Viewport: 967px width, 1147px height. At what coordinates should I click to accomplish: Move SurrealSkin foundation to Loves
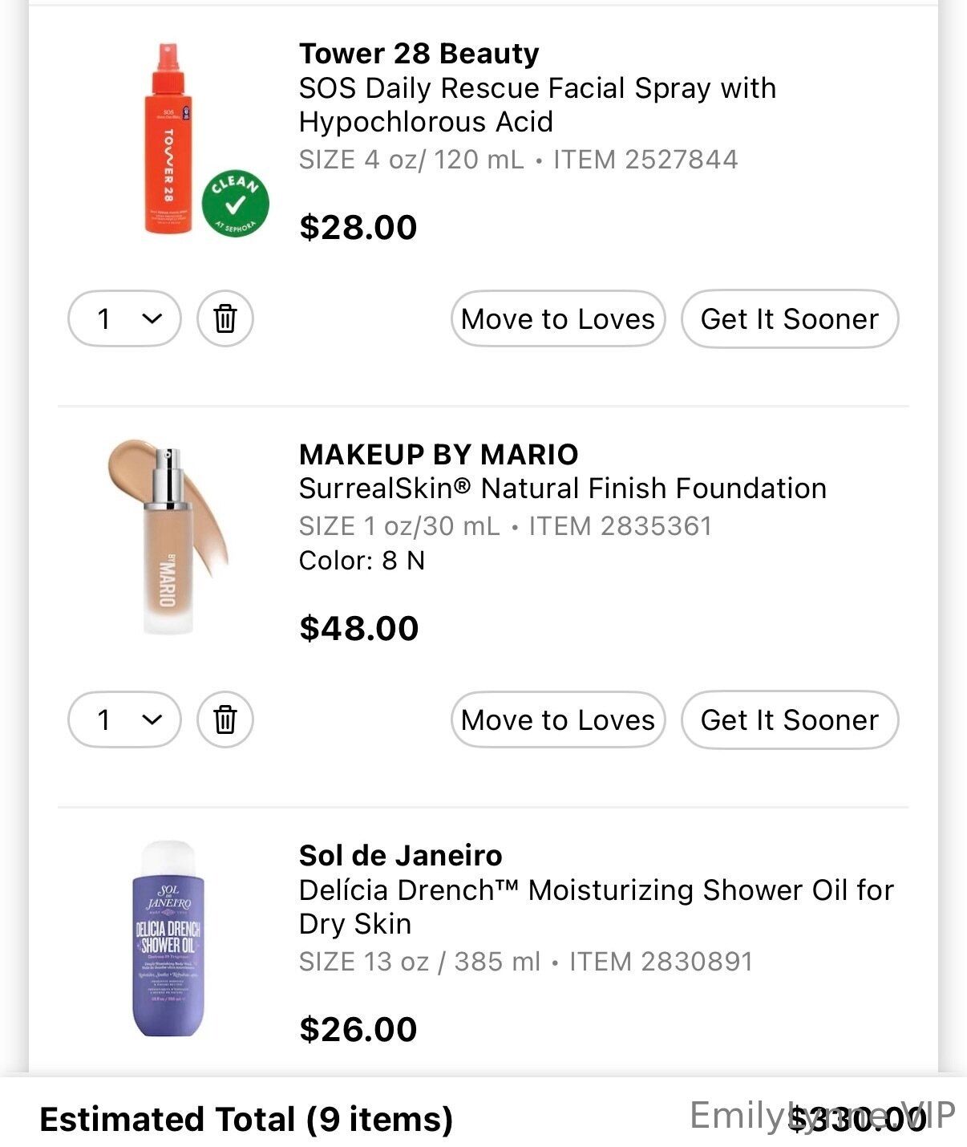pyautogui.click(x=558, y=719)
